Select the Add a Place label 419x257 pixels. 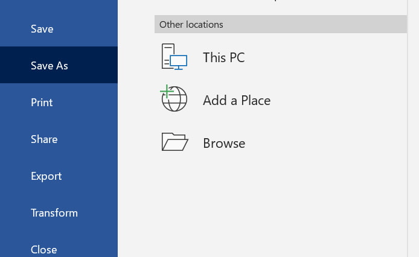click(x=237, y=101)
